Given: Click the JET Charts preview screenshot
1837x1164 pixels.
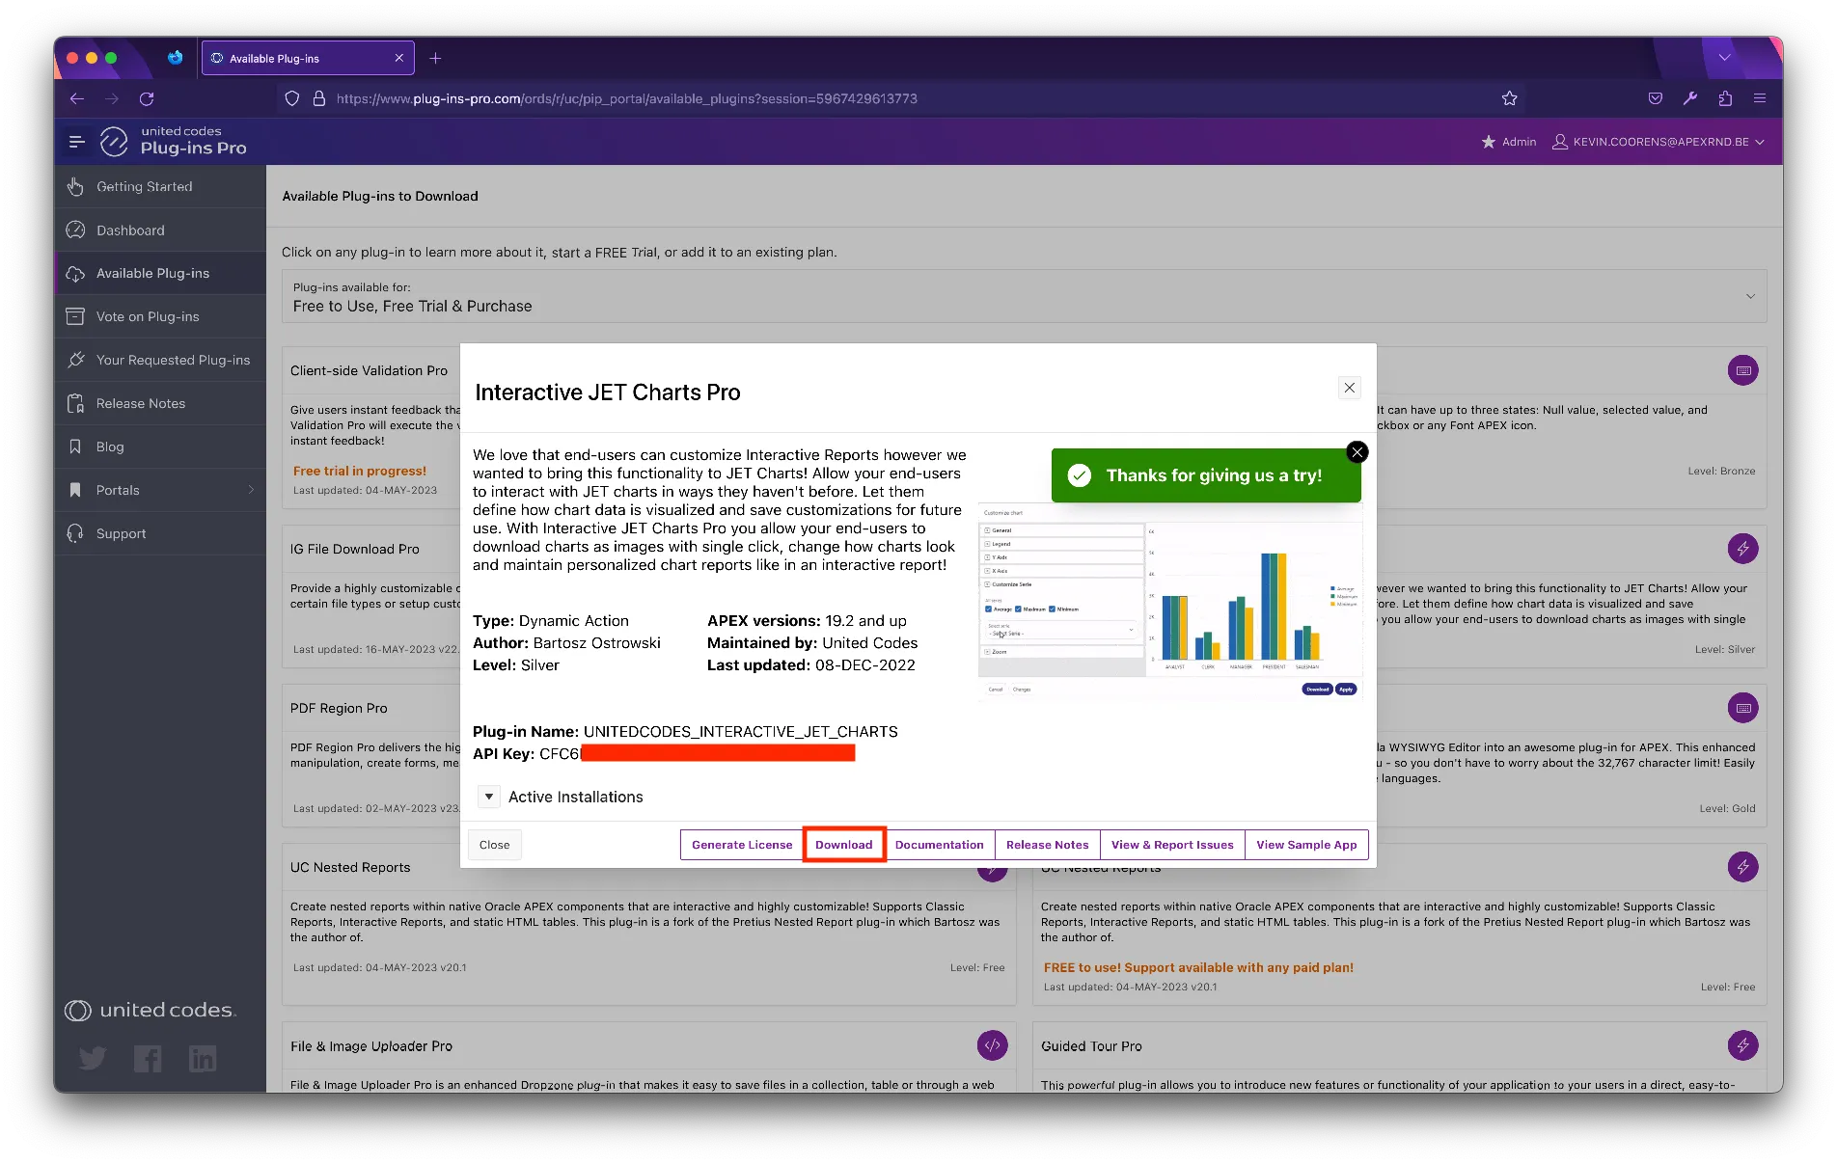Looking at the screenshot, I should (x=1170, y=604).
